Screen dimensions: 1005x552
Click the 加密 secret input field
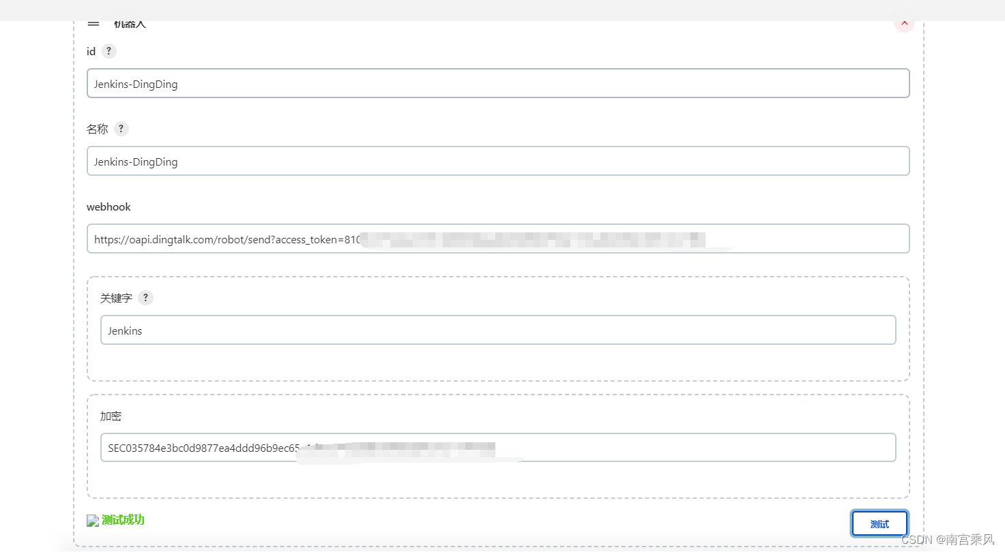pos(498,448)
